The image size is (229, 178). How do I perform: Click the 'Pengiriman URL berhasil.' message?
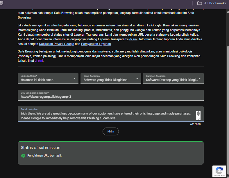click(44, 156)
